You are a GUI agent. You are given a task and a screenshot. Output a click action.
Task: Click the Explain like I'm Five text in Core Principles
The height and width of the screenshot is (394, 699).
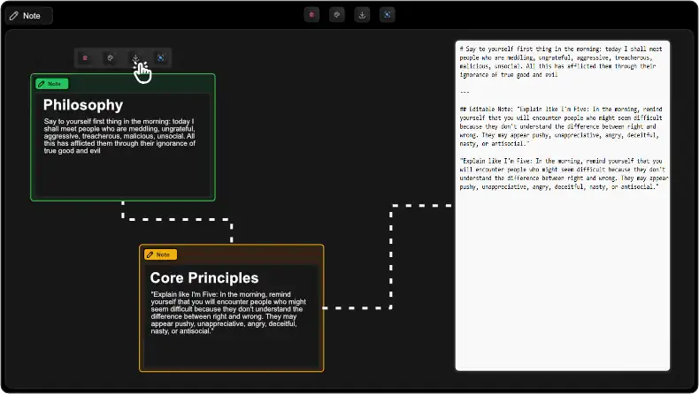tap(228, 312)
